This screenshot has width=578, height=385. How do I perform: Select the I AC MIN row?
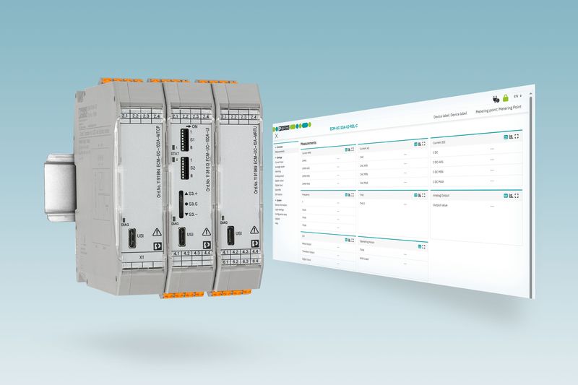click(x=392, y=174)
